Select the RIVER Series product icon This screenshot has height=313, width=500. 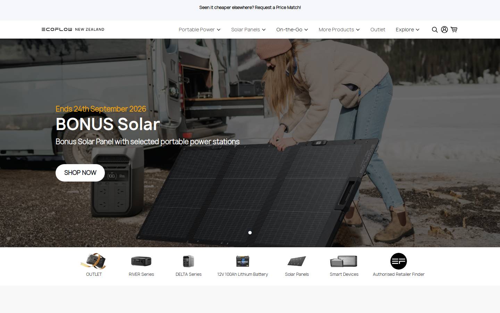coord(141,261)
